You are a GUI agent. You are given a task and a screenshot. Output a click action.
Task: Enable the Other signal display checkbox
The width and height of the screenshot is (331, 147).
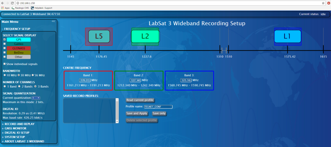[5, 57]
